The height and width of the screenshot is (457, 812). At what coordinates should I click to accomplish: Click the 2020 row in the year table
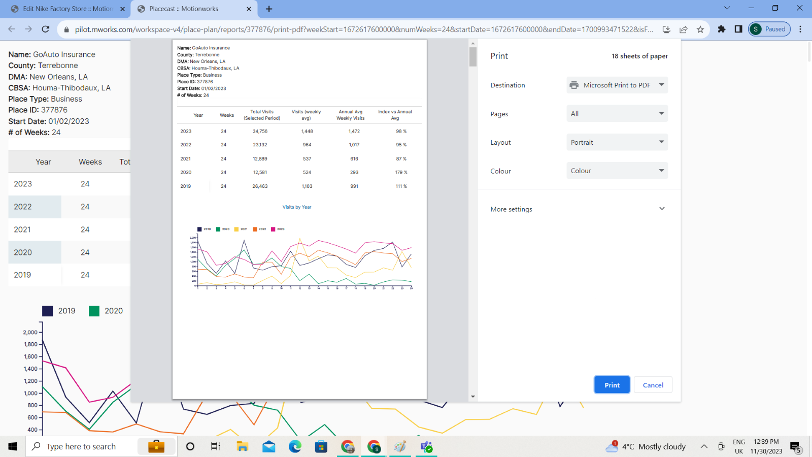pyautogui.click(x=69, y=252)
